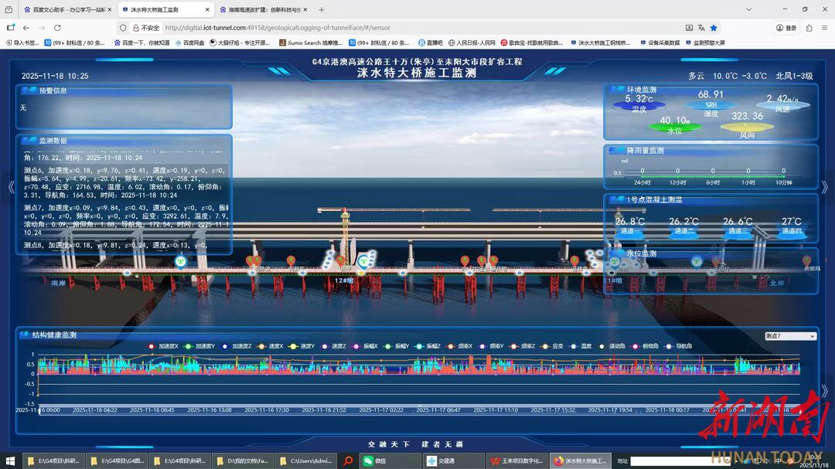Toggle the 温度 legend series in chart
Viewport: 835px width, 469px height.
coord(581,346)
